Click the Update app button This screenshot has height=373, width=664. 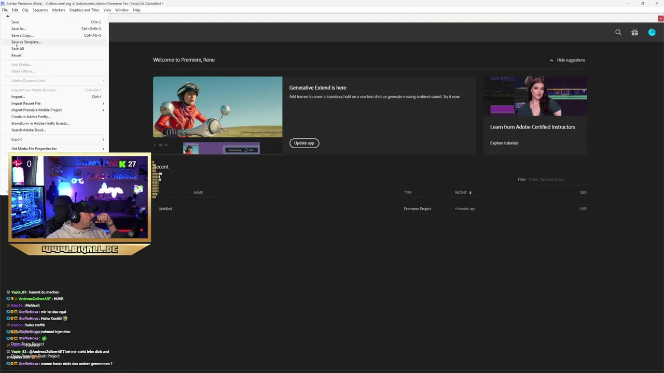(x=304, y=143)
